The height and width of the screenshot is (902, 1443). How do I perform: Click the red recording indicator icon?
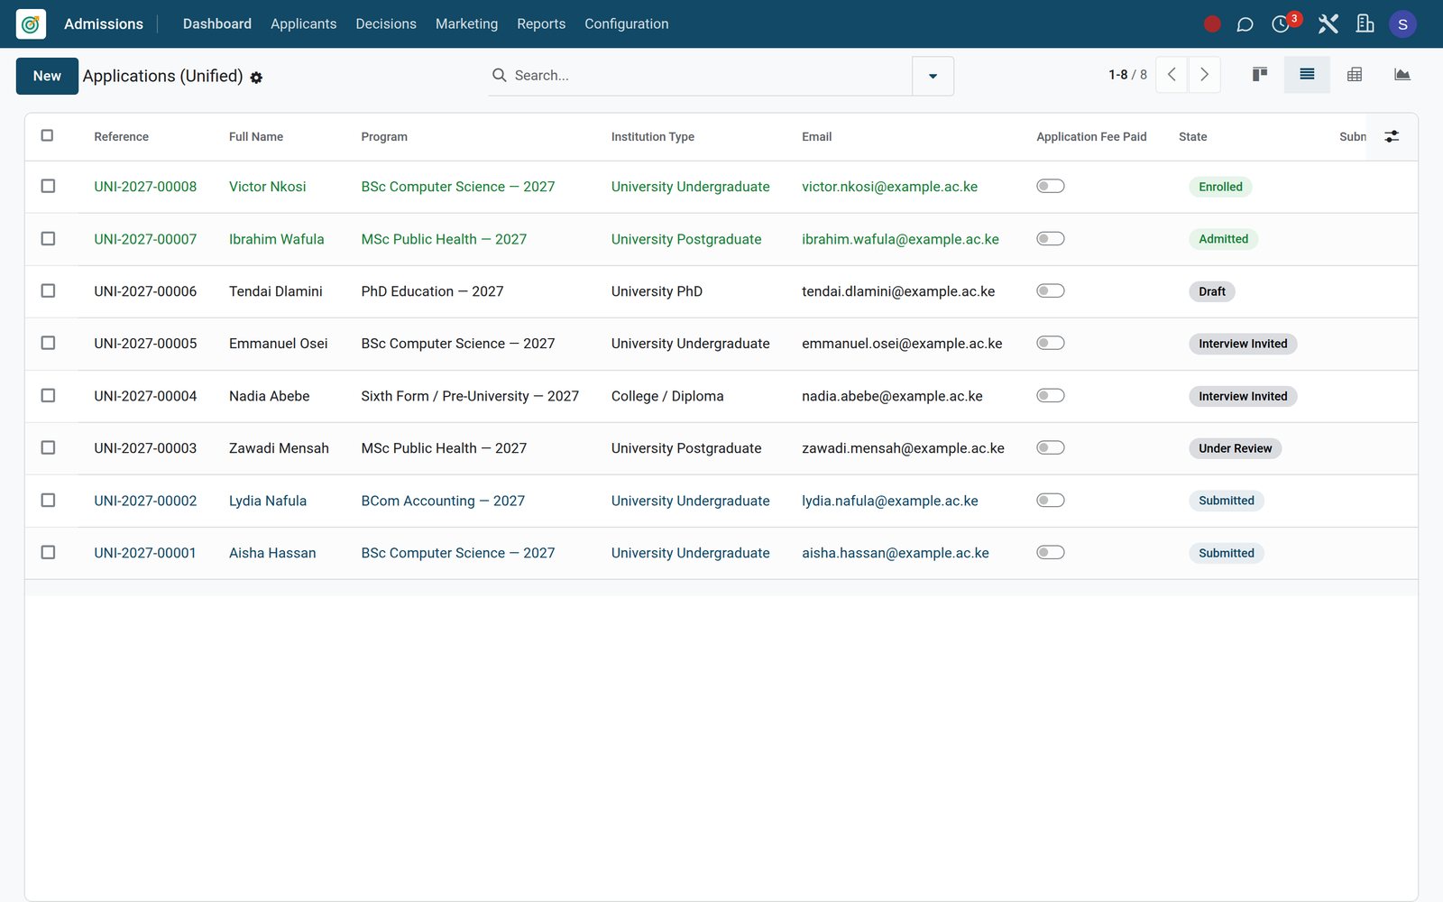coord(1212,24)
